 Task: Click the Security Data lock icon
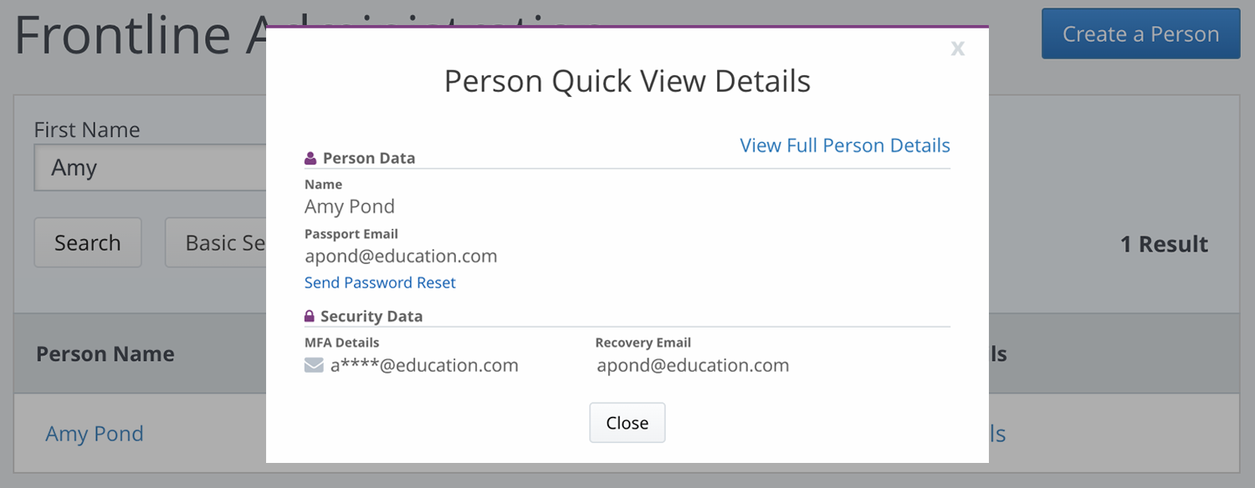point(310,317)
